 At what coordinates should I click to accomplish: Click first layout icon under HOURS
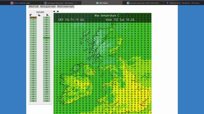coord(31,15)
